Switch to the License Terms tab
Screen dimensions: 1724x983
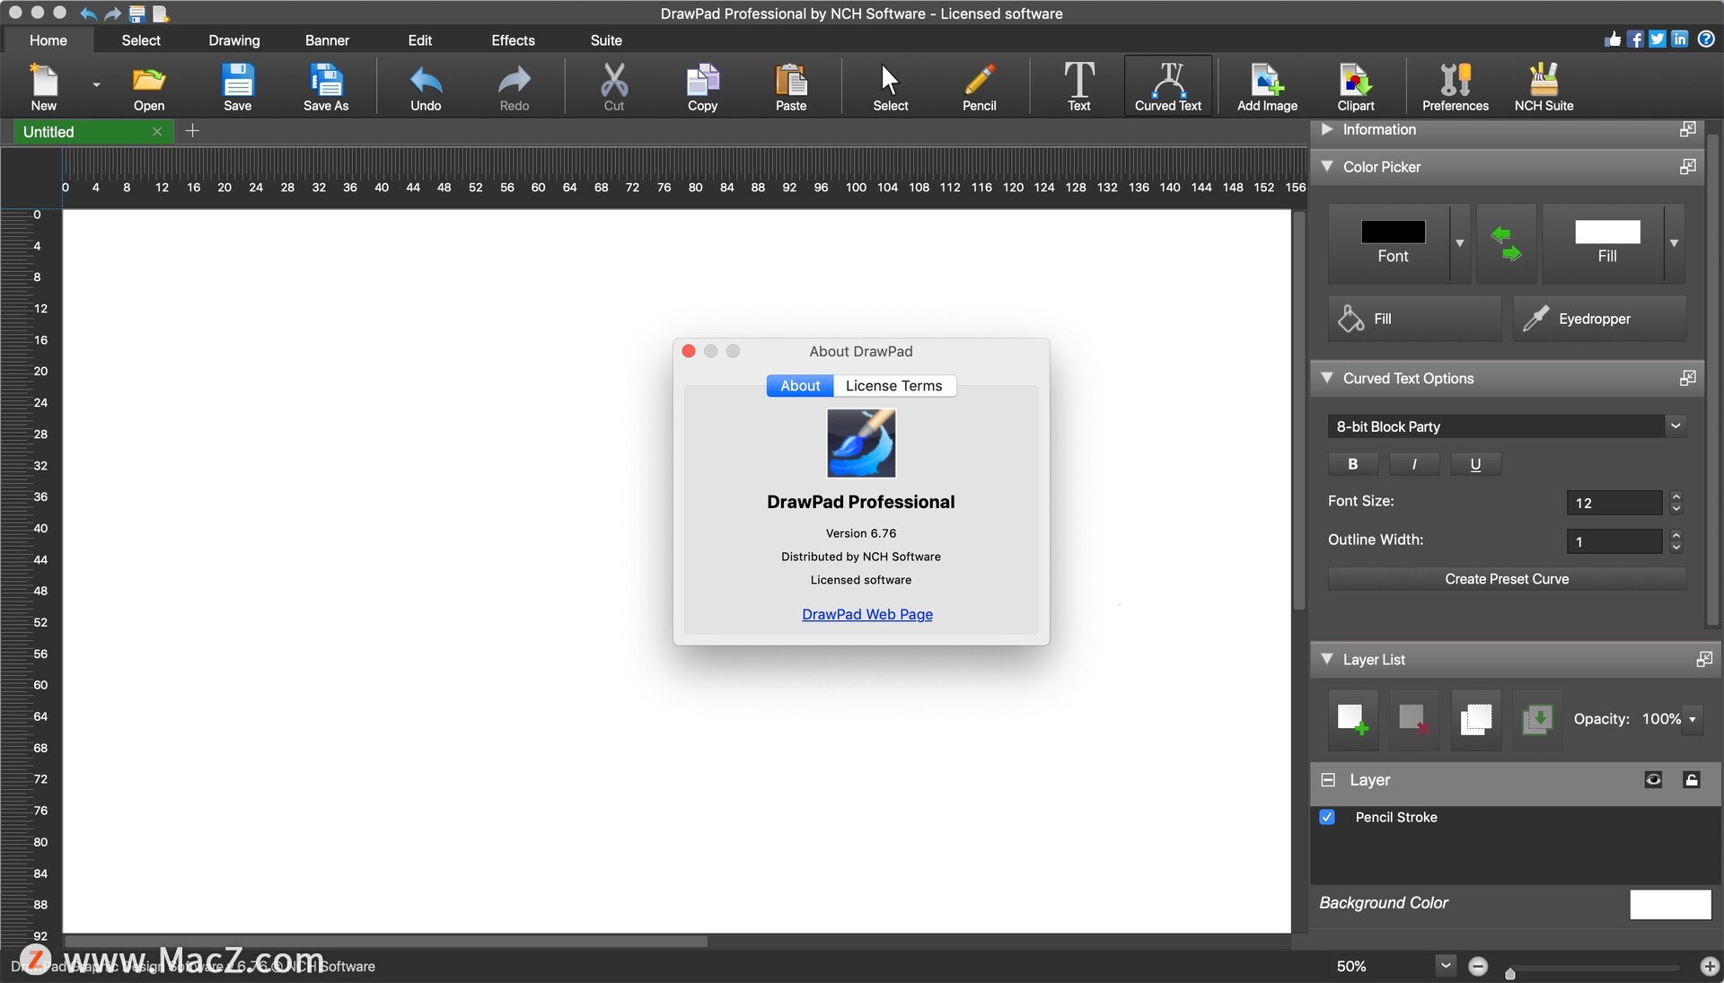(x=893, y=386)
